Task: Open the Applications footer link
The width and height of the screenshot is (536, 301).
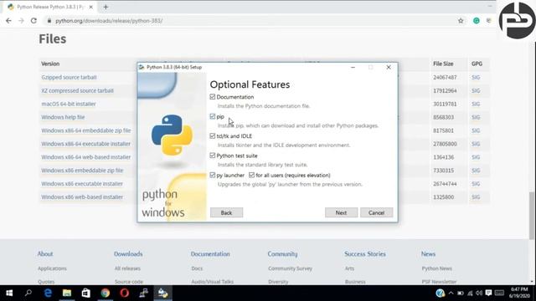Action: 52,268
